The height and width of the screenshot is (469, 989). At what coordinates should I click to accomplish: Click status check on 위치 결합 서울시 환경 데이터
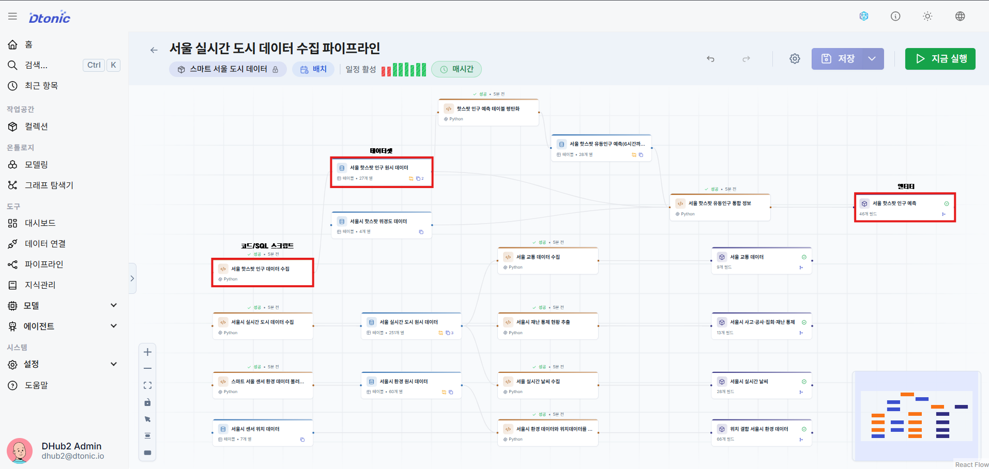tap(804, 429)
